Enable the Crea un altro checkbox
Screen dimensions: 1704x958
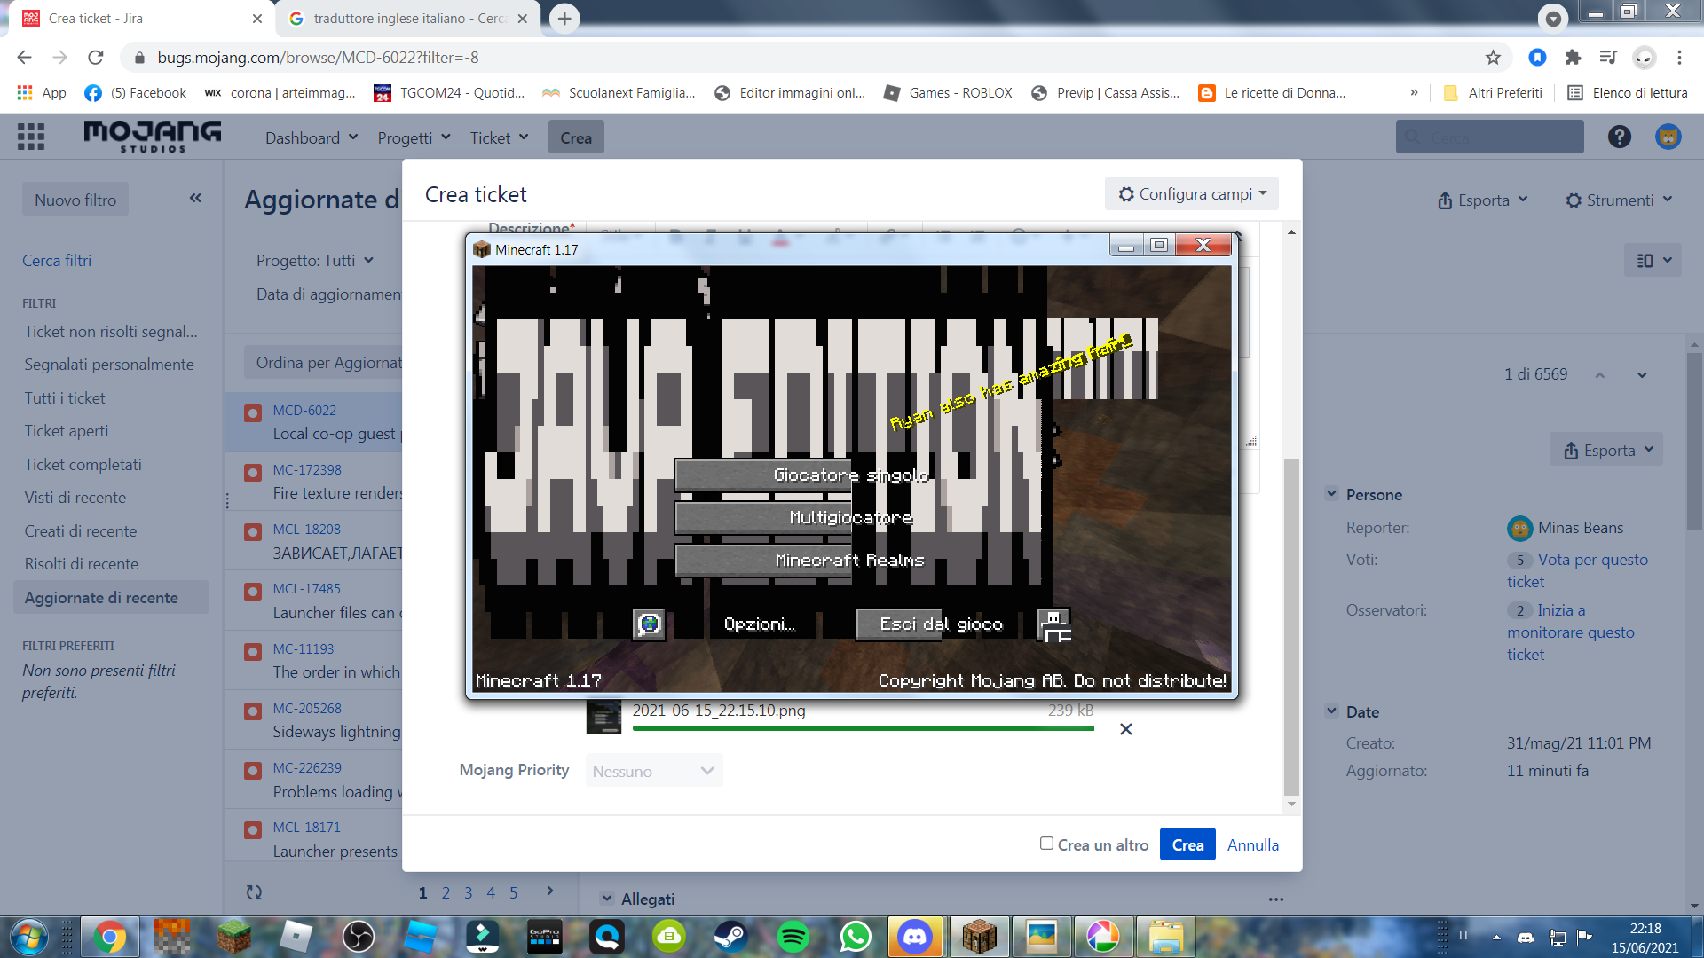click(x=1046, y=844)
